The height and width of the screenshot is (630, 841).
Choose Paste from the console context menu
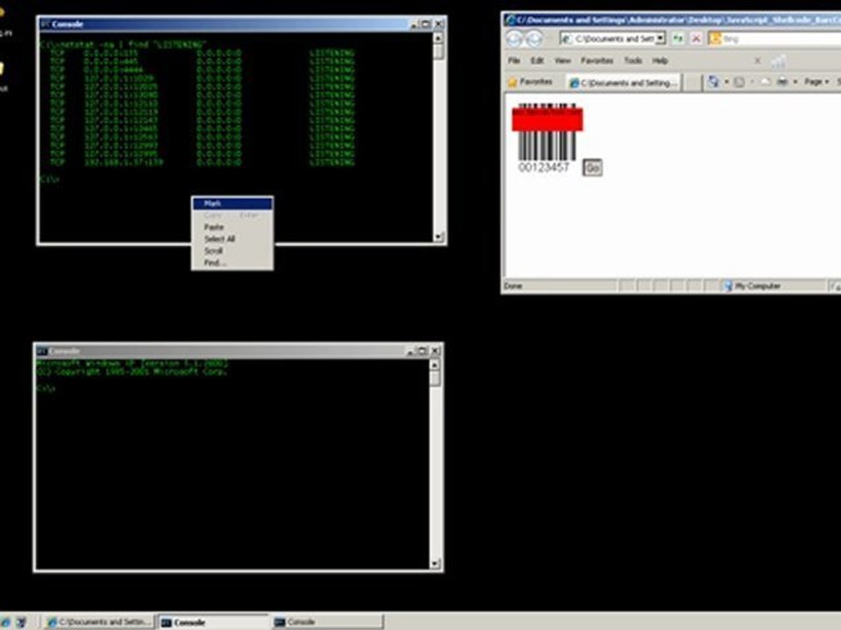pos(232,227)
